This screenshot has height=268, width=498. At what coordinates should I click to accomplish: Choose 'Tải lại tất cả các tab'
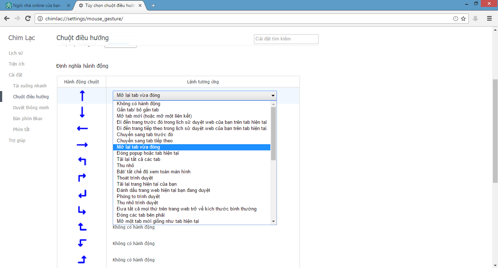(192, 159)
